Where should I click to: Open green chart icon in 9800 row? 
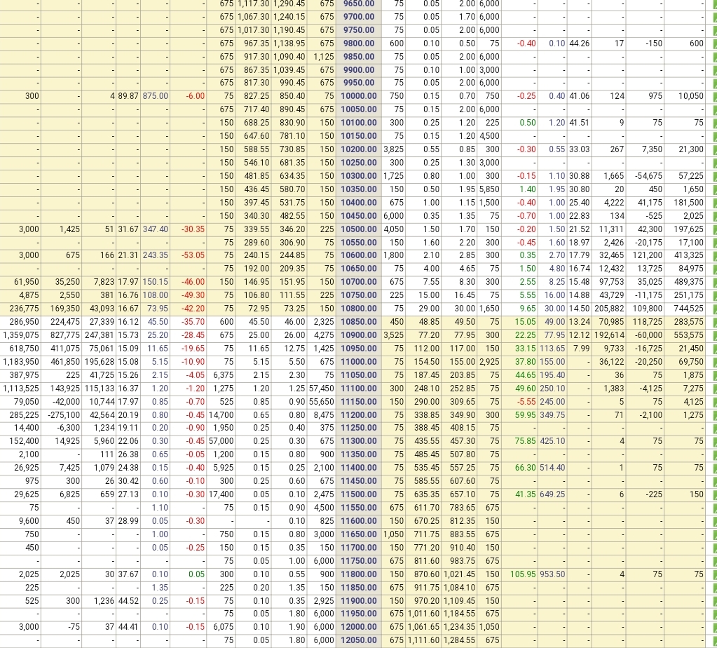tap(714, 43)
